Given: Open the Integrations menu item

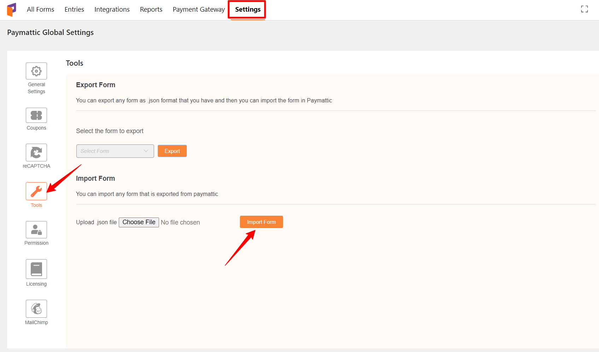Looking at the screenshot, I should (112, 10).
